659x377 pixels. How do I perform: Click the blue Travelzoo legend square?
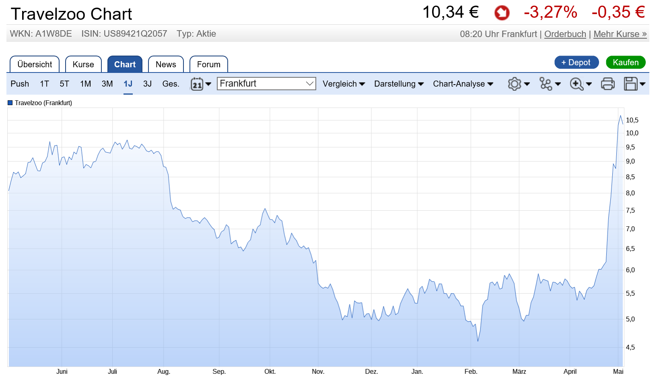(x=10, y=103)
